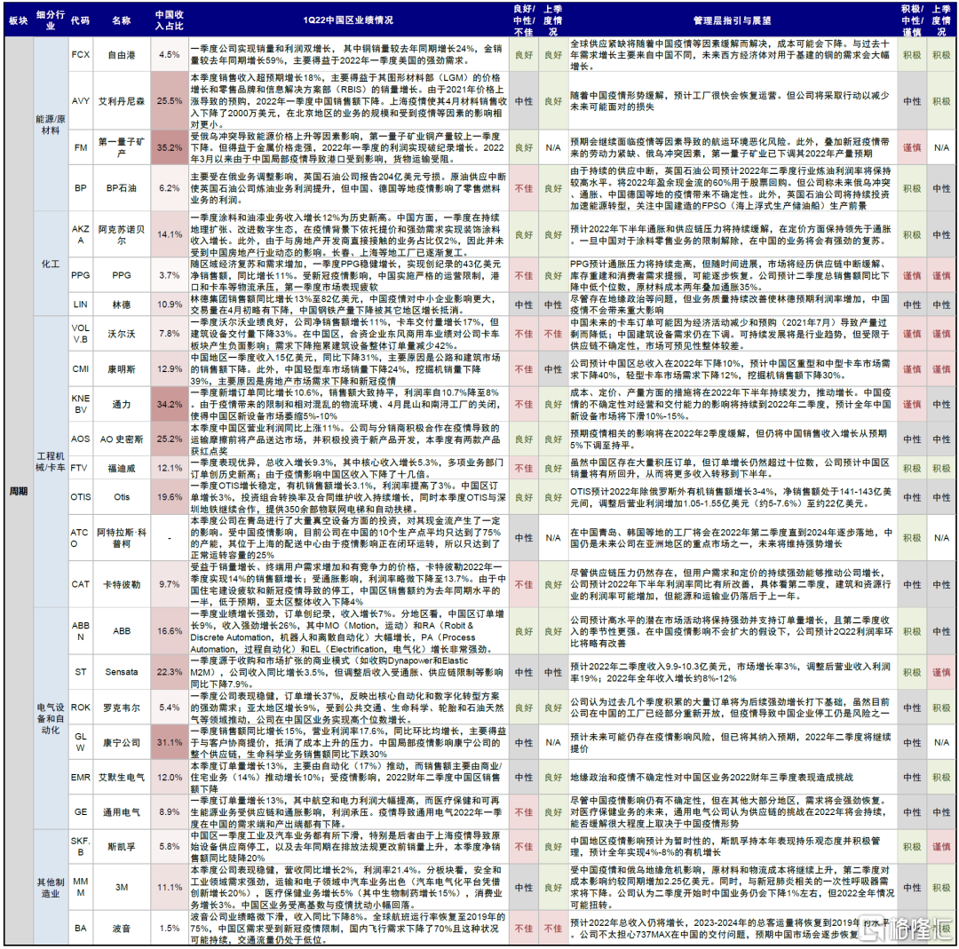Click the 22.3% China revenue share
959x949 pixels.
pyautogui.click(x=170, y=671)
